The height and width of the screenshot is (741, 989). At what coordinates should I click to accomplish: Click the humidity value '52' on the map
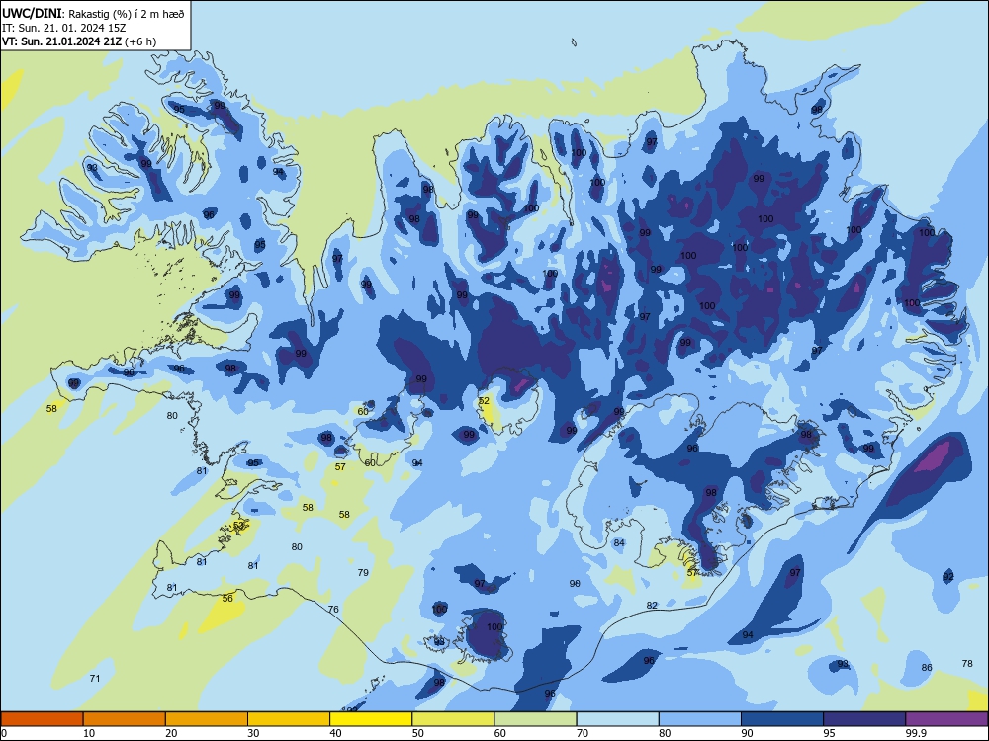[484, 401]
